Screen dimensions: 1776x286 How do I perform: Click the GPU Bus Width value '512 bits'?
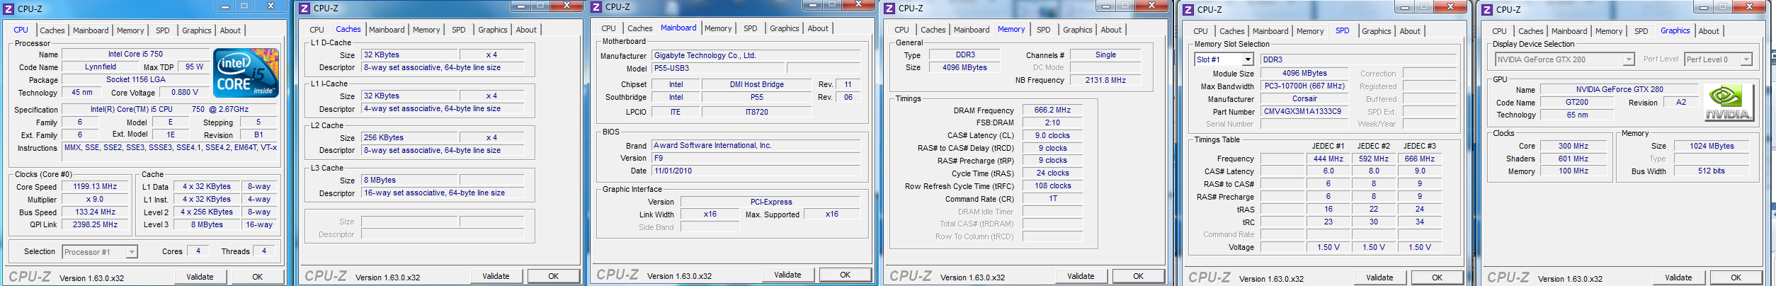1711,171
